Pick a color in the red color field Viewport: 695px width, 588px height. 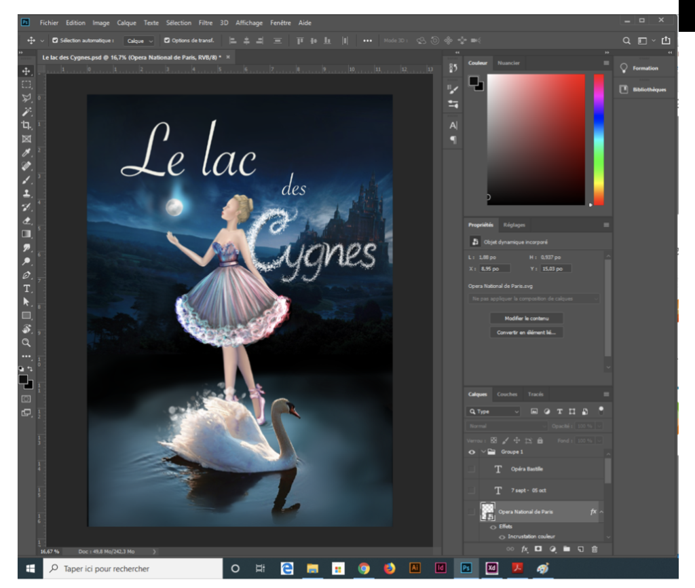(536, 140)
